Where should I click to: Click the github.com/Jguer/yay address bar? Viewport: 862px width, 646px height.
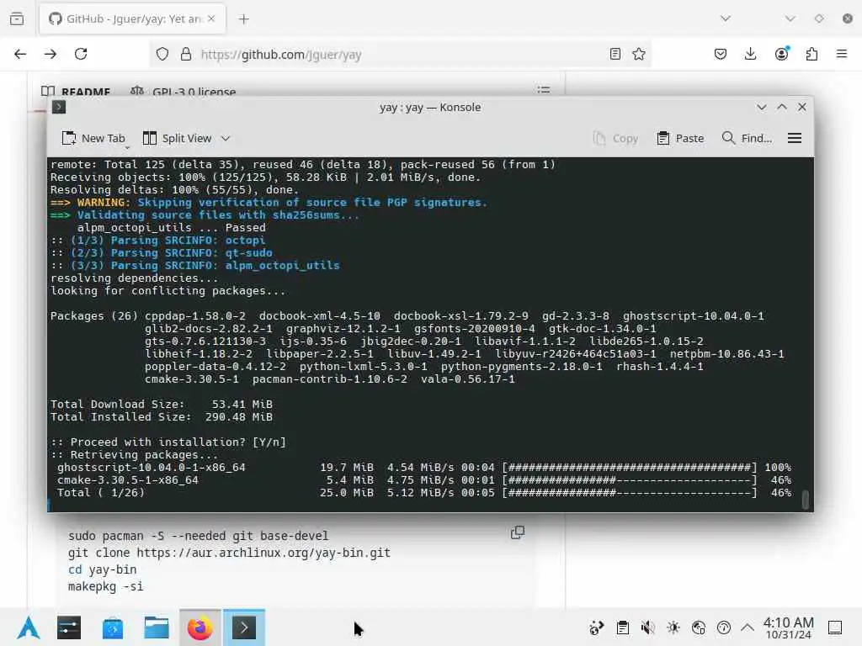coord(400,55)
